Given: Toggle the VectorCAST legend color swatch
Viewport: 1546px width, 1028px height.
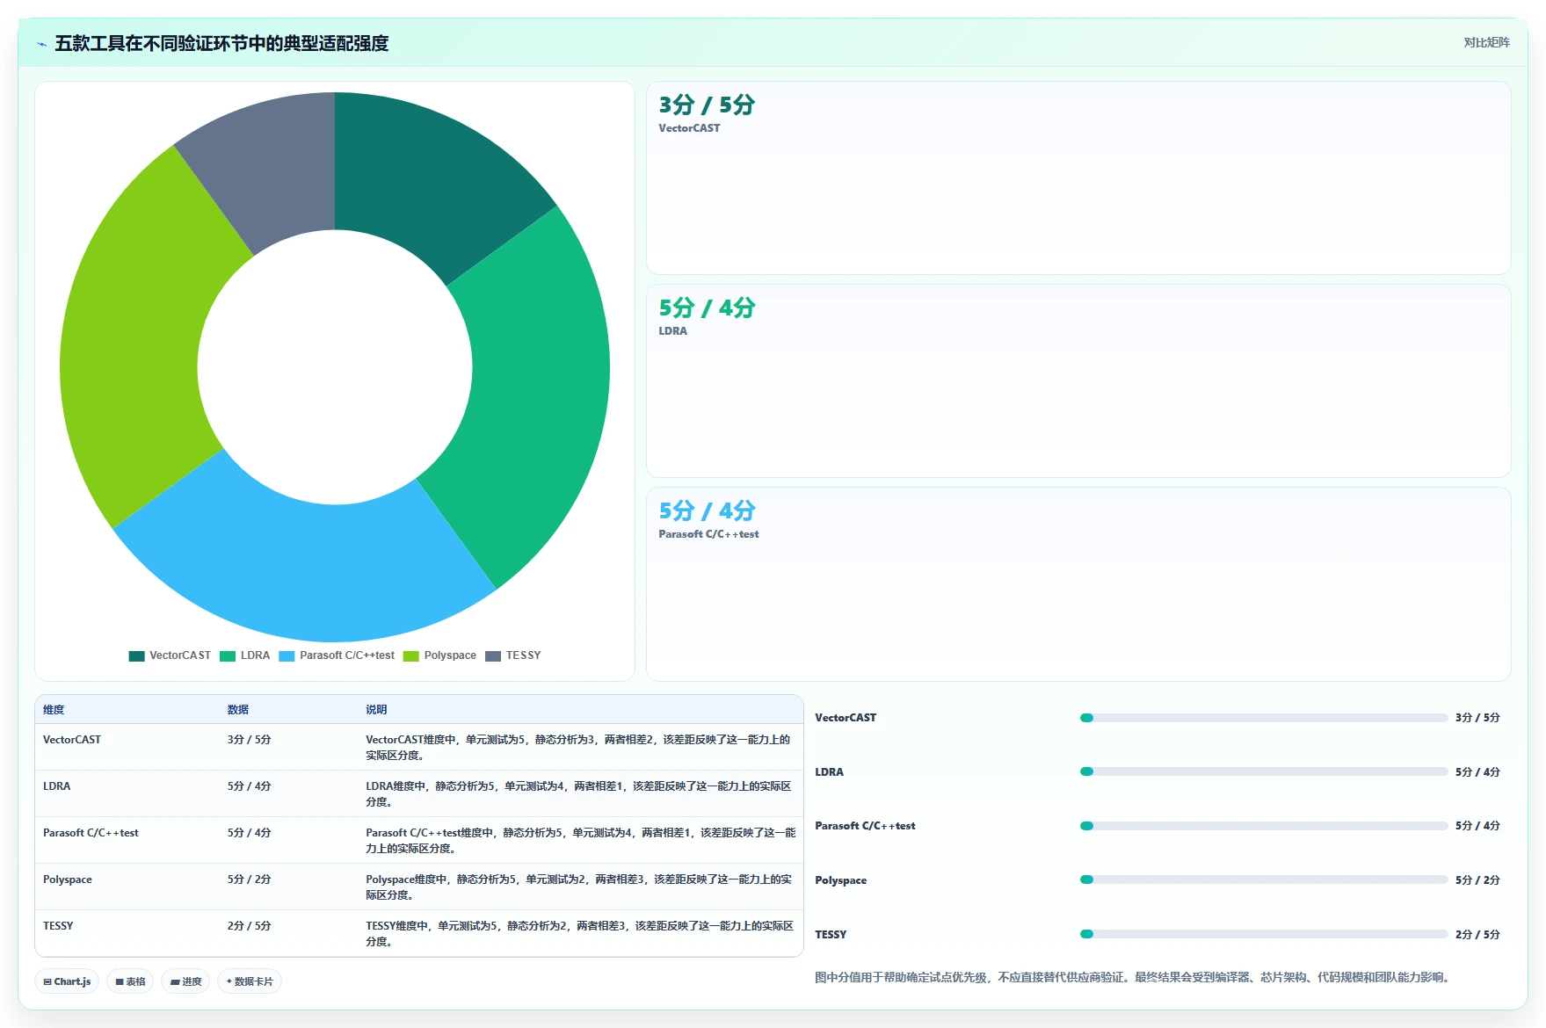Looking at the screenshot, I should click(x=136, y=656).
